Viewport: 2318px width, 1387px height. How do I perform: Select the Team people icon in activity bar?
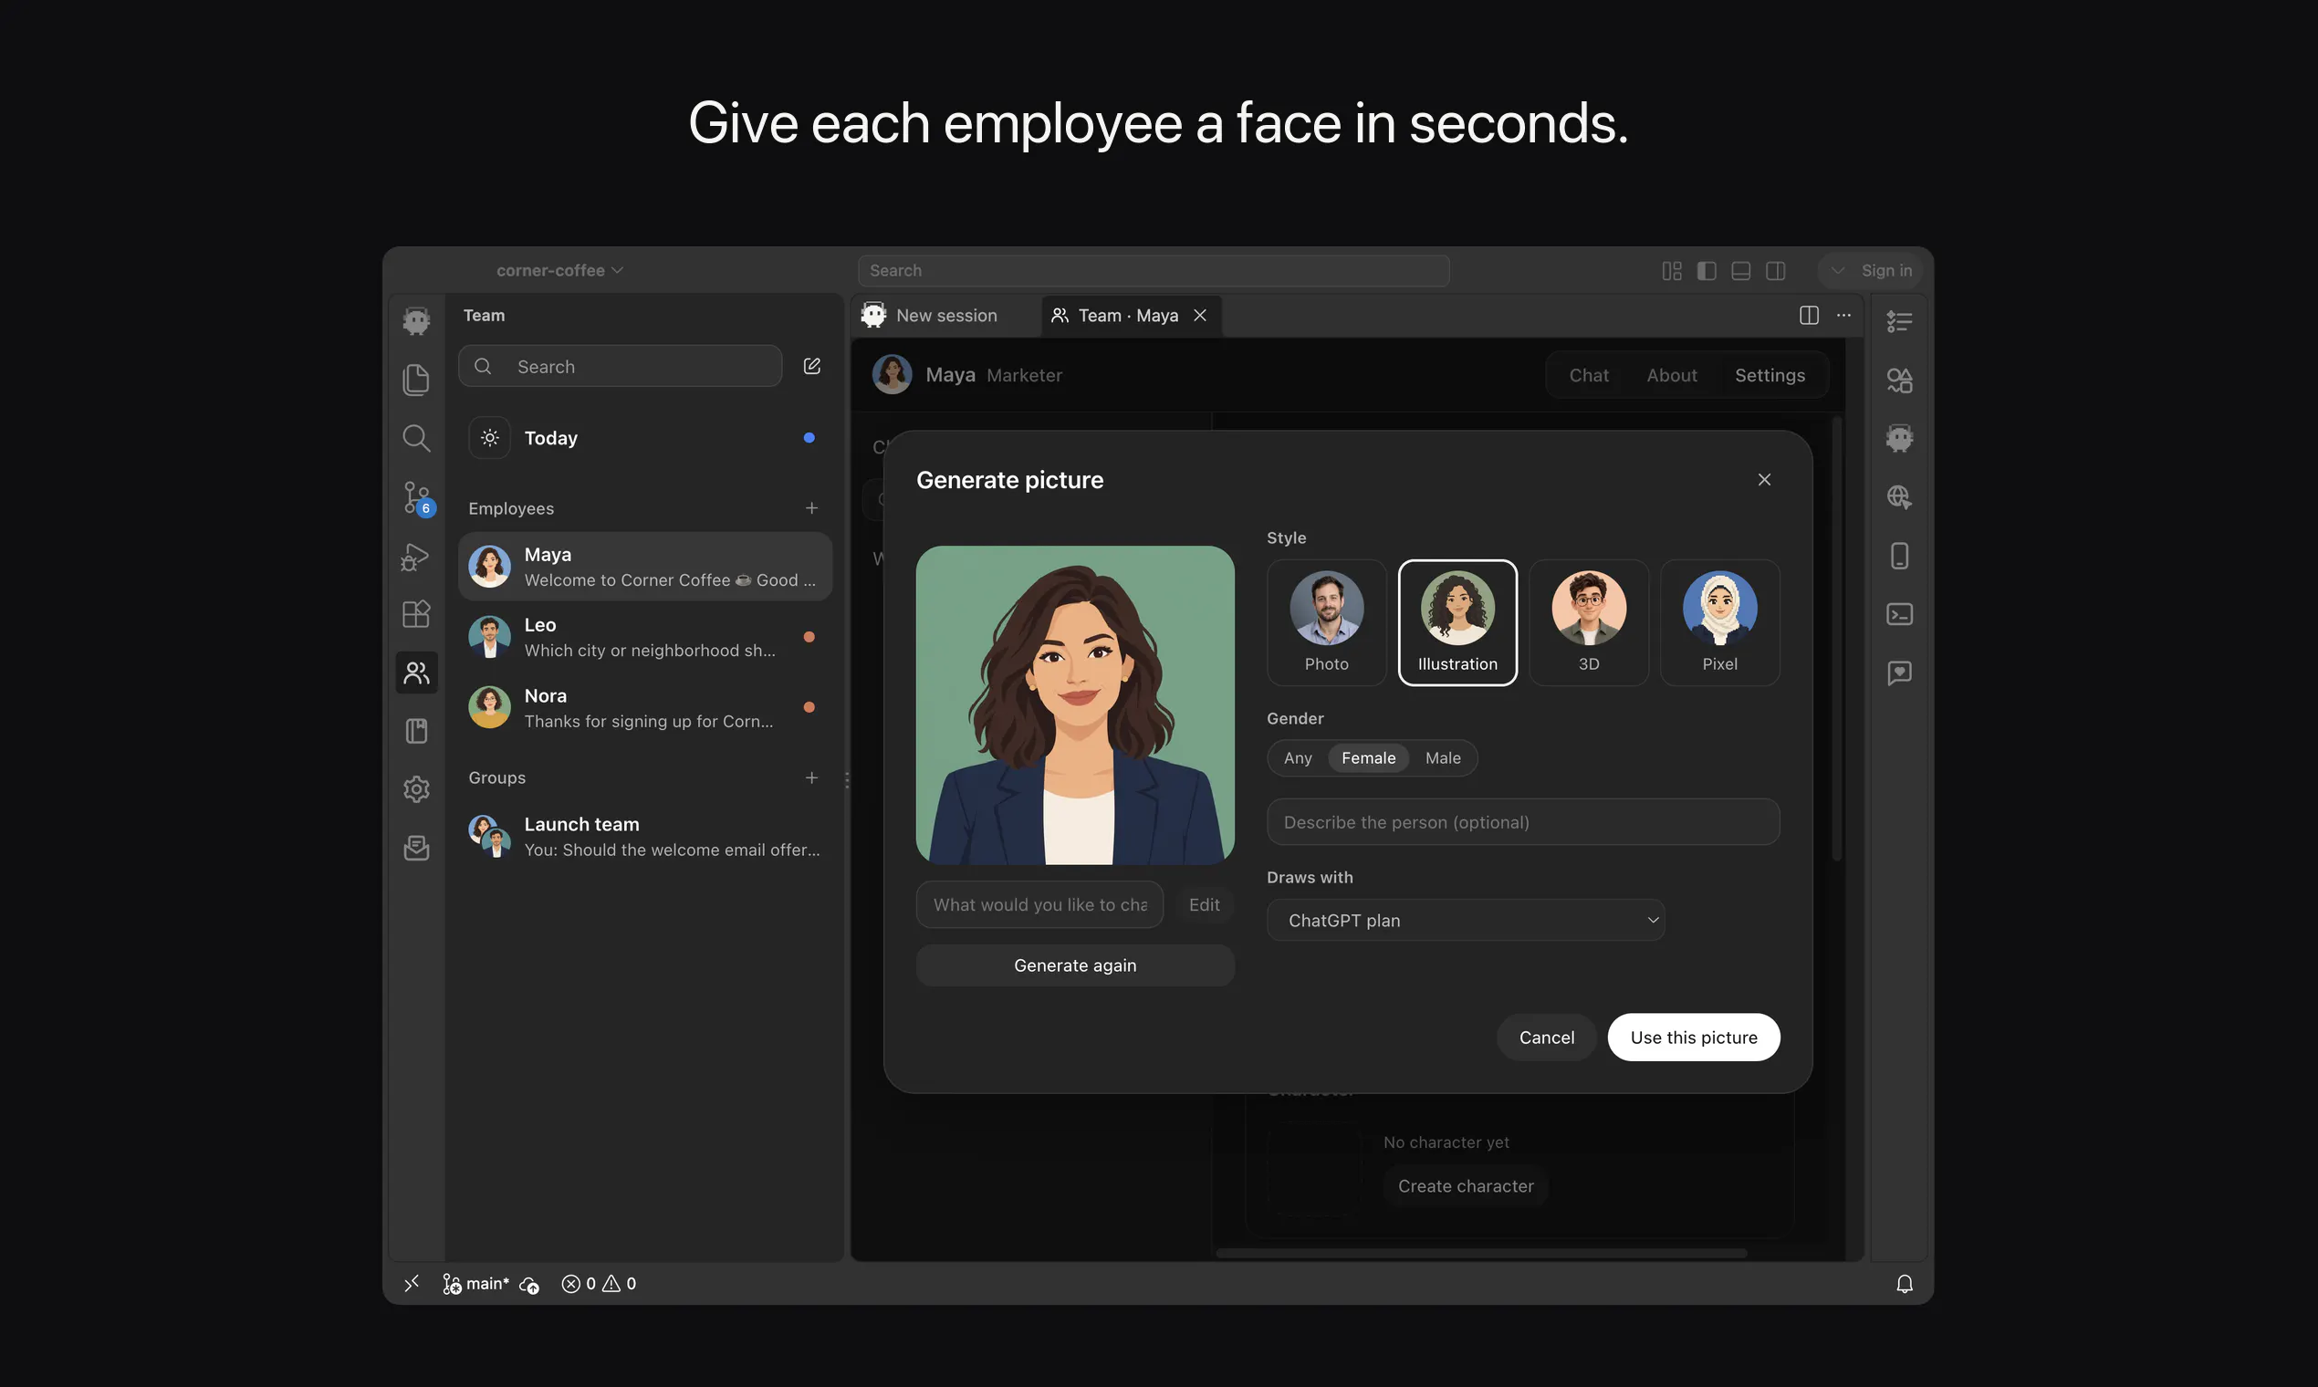[416, 673]
